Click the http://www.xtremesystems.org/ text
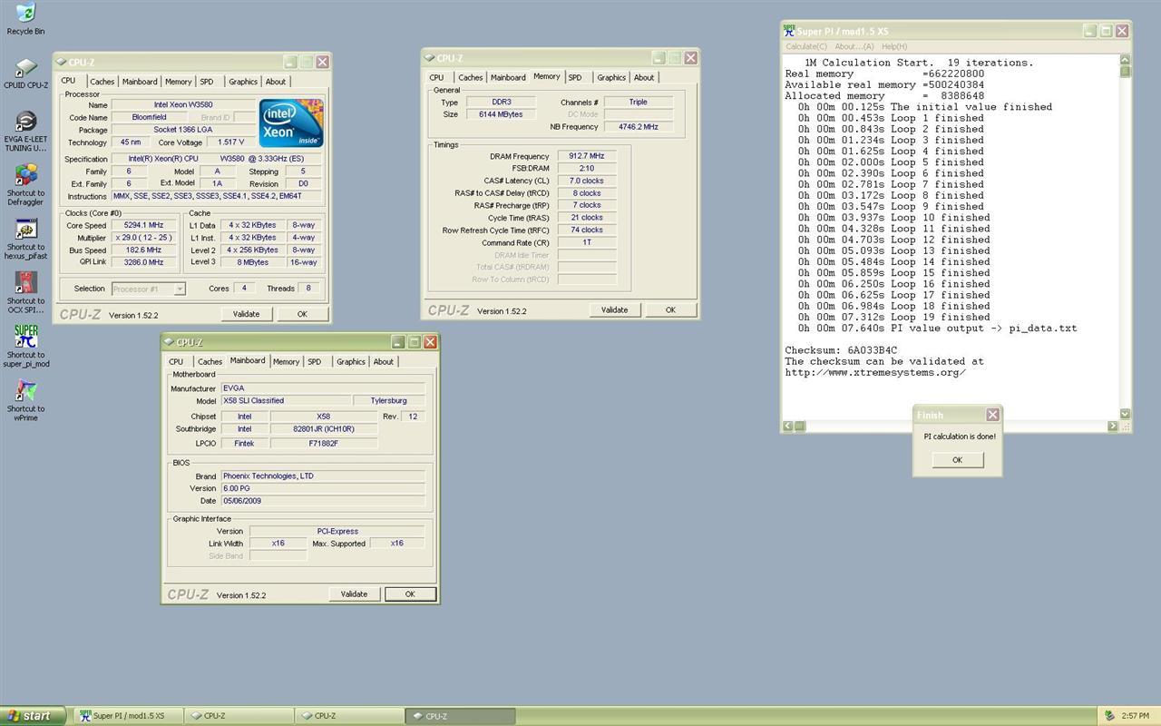The width and height of the screenshot is (1161, 726). pos(875,373)
